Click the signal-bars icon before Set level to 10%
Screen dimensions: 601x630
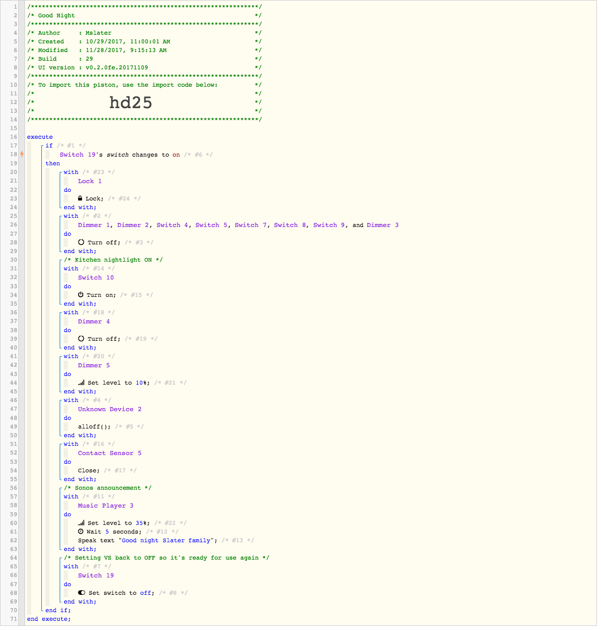(81, 383)
